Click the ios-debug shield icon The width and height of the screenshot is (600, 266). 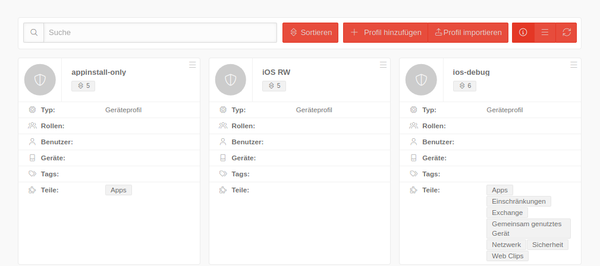421,80
